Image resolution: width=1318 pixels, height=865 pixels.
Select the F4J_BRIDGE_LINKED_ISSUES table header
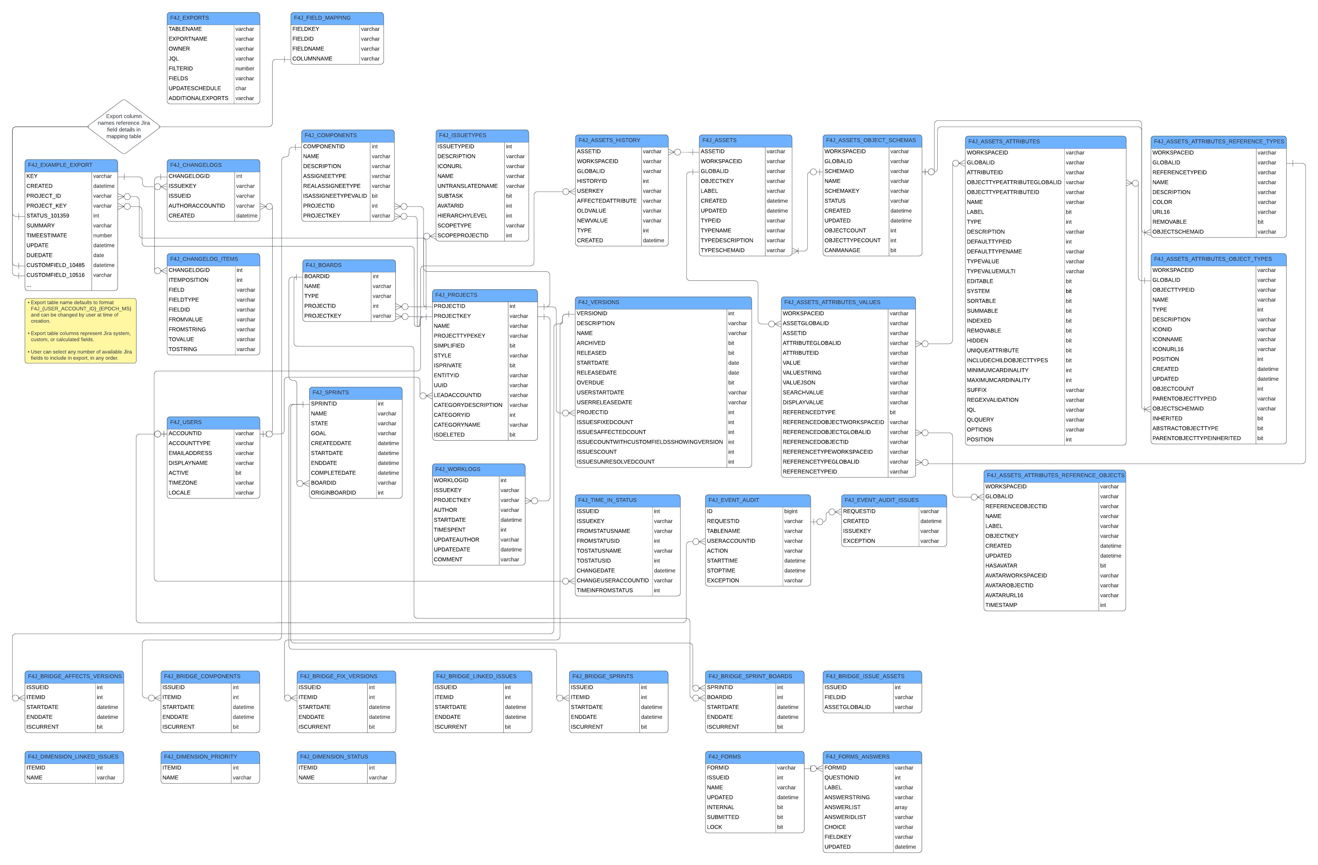482,677
